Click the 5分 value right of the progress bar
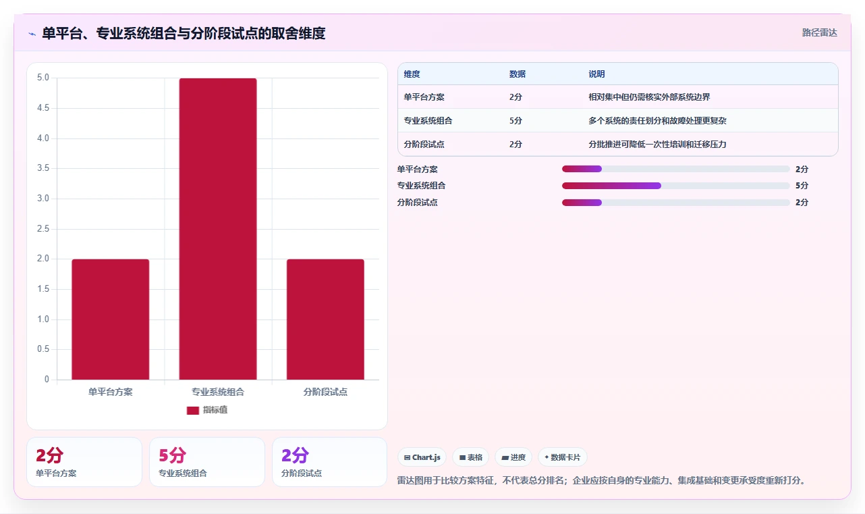Screen dimensions: 865x514 [802, 186]
